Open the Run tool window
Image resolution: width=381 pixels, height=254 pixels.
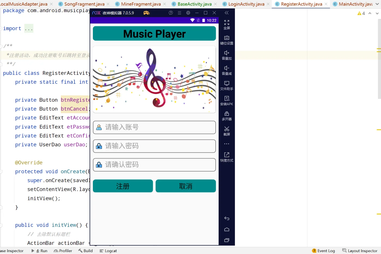tap(39, 251)
